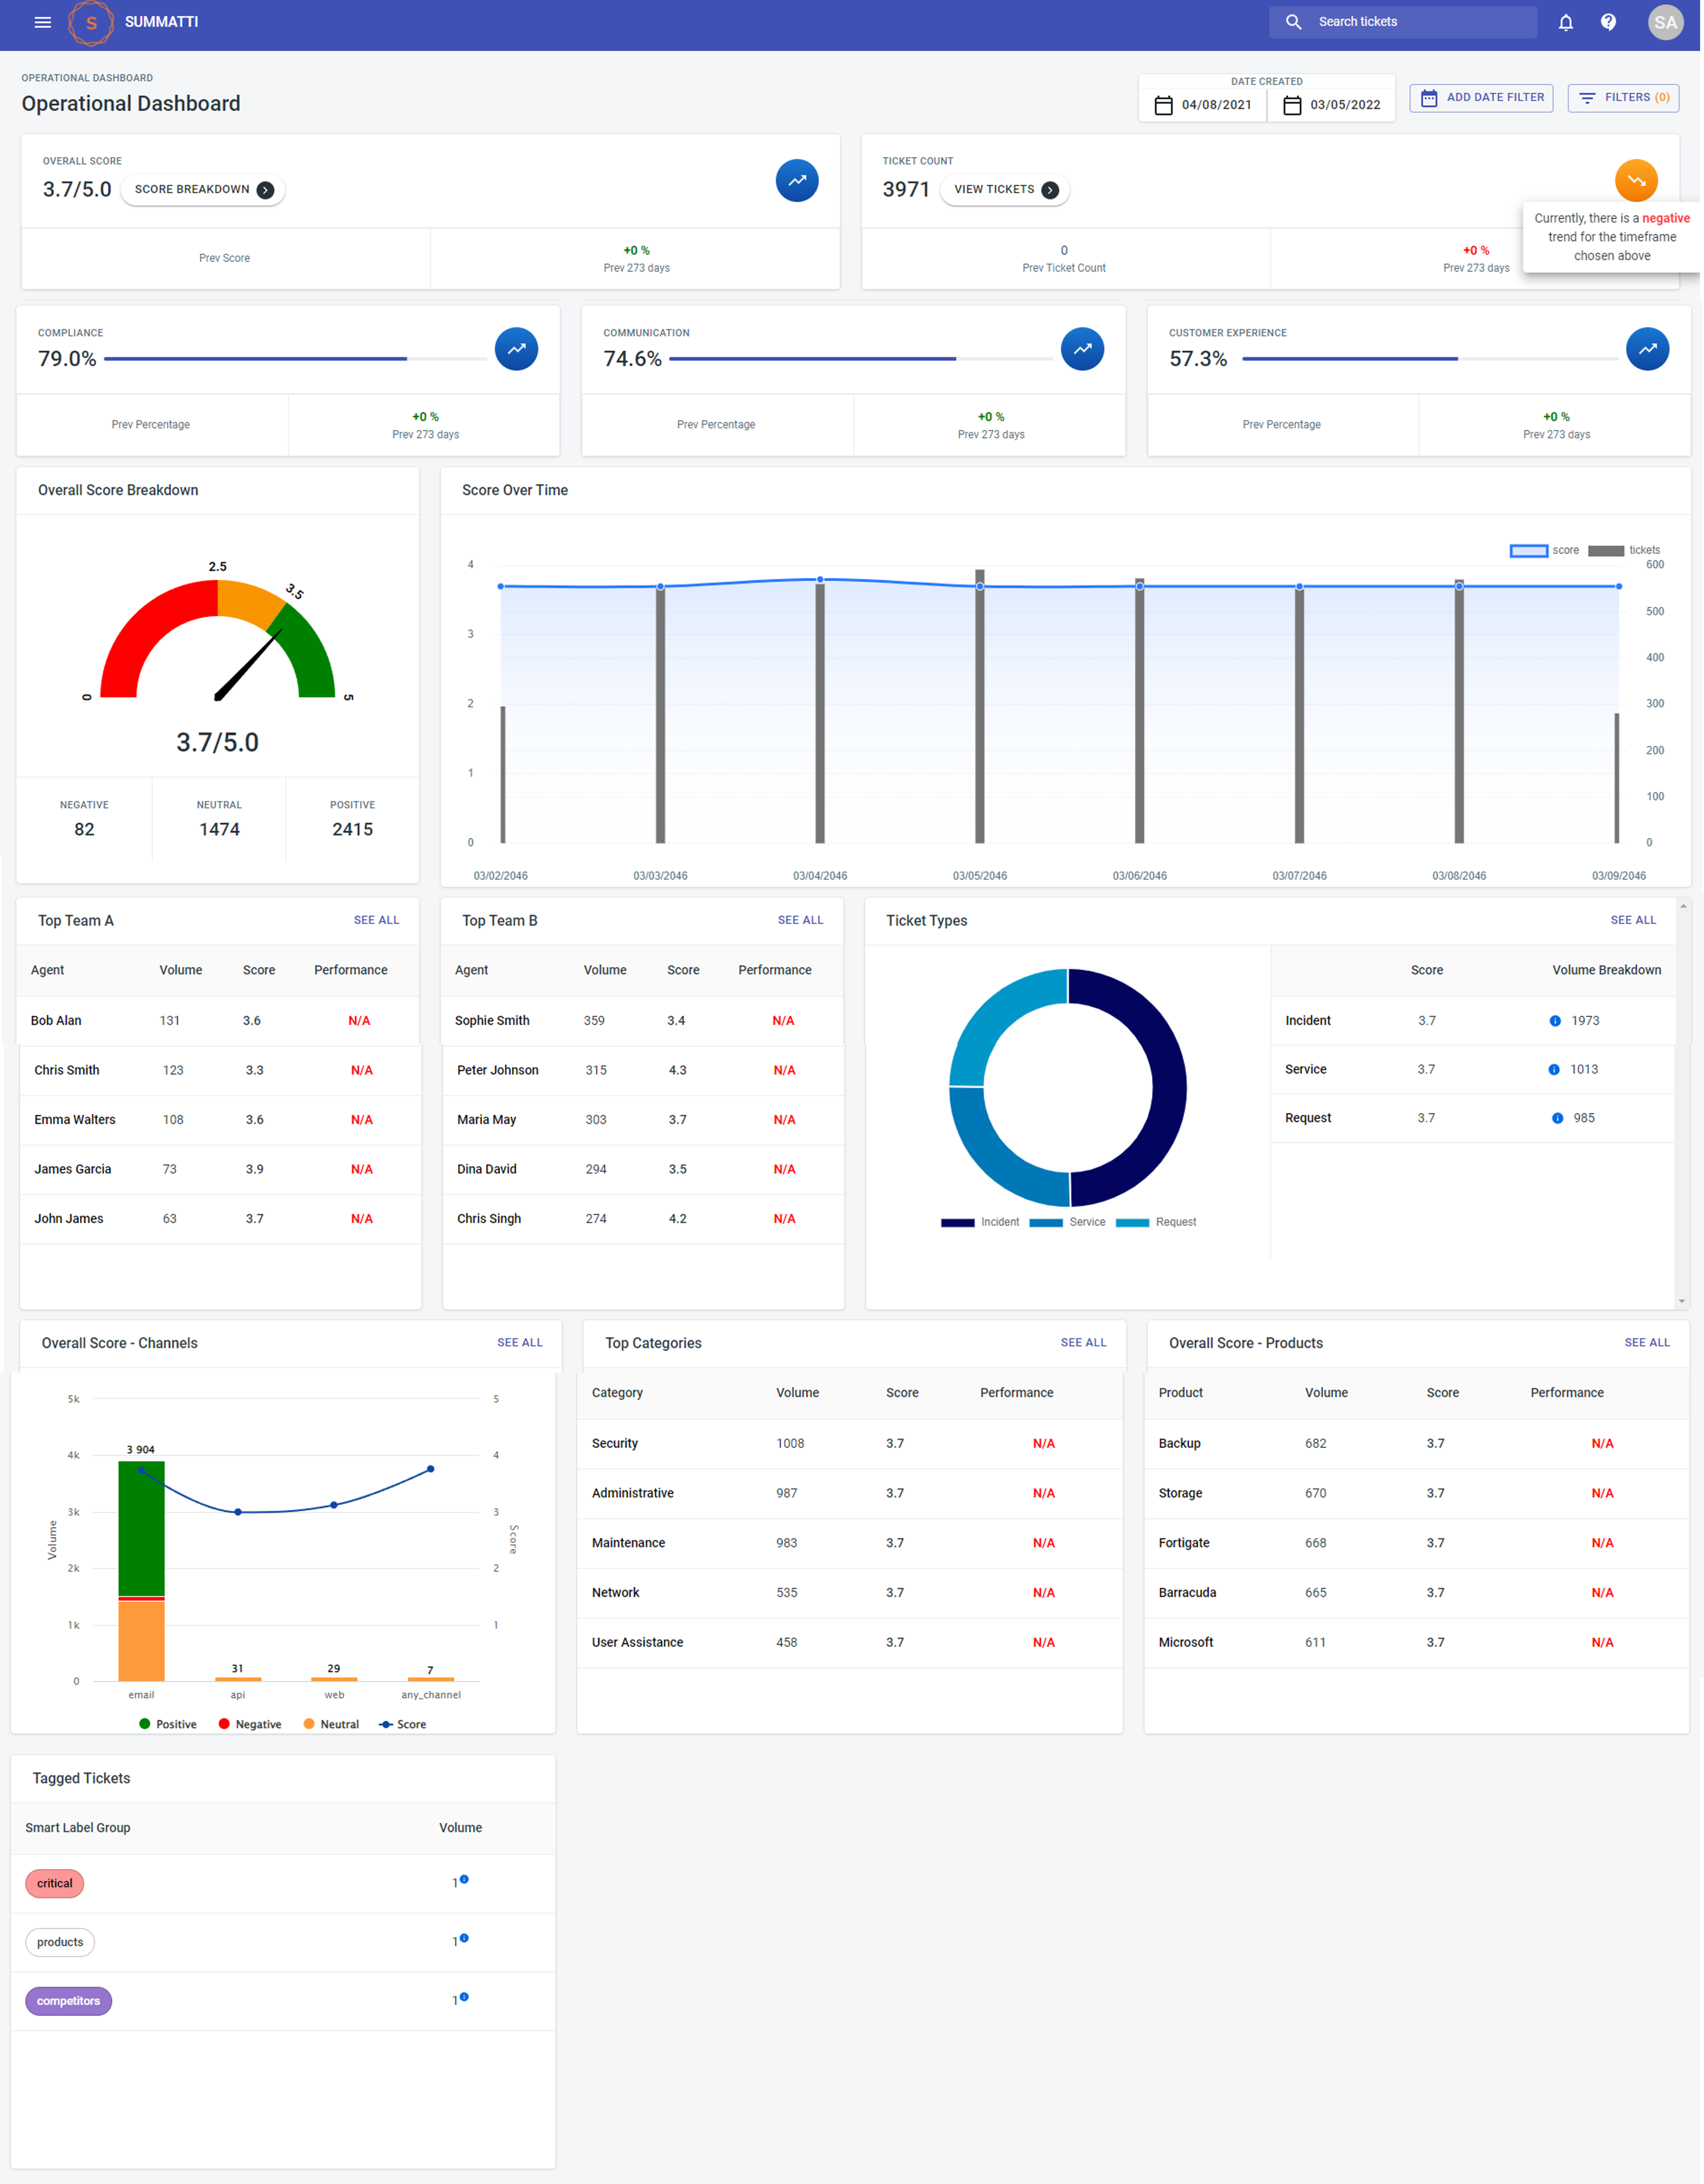
Task: Click the View Tickets button
Action: 1005,190
